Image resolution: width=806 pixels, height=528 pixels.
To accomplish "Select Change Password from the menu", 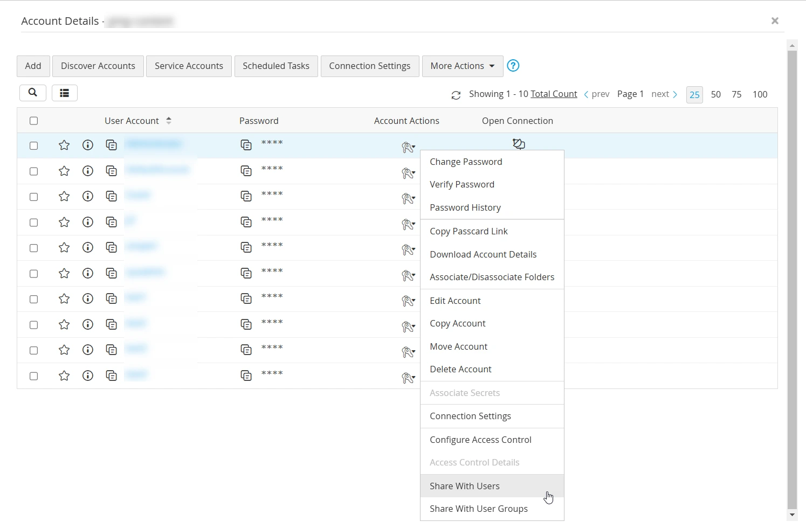I will [x=466, y=162].
